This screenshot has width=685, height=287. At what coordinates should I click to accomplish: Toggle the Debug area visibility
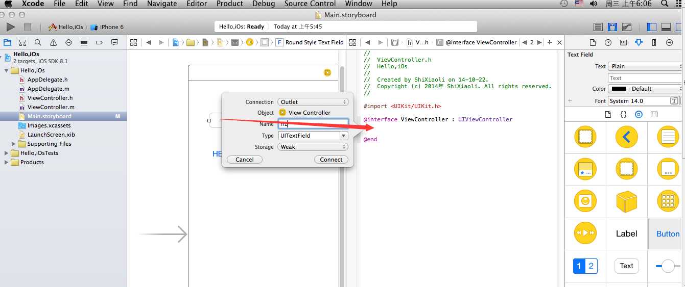666,27
